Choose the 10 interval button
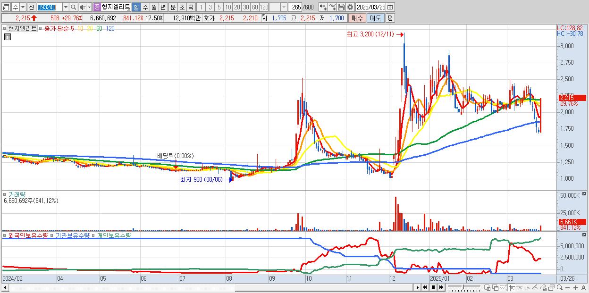Viewport: 589px width, 293px height. [228, 7]
